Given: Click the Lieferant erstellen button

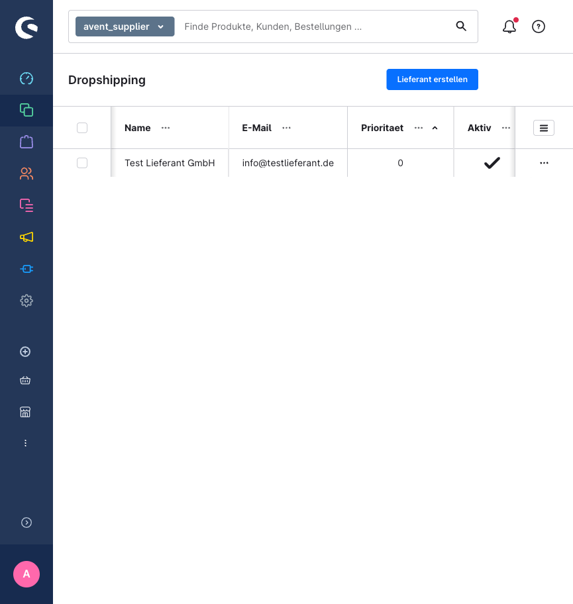Looking at the screenshot, I should [432, 79].
